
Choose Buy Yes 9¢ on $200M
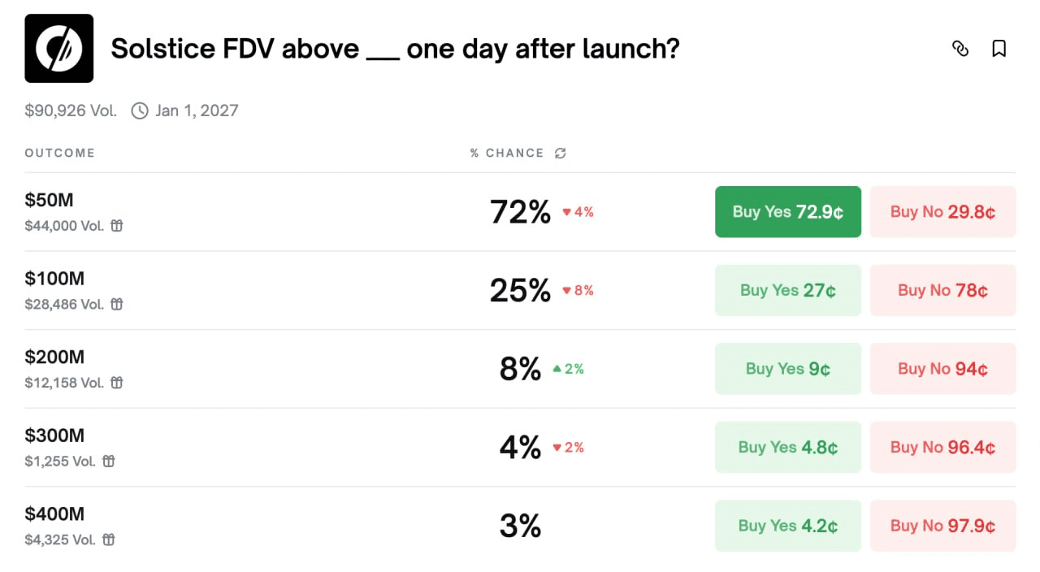pyautogui.click(x=787, y=369)
